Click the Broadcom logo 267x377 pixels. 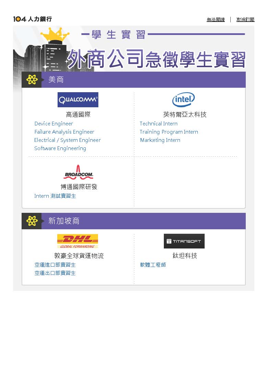click(x=78, y=172)
